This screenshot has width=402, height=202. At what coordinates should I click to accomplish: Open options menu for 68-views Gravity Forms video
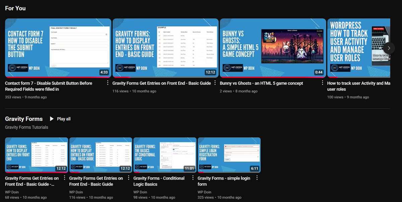64,178
